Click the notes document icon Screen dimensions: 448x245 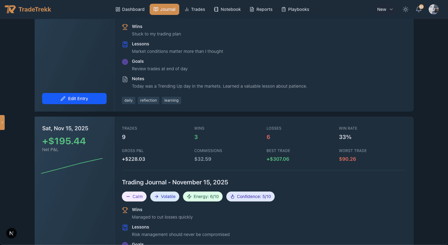(x=125, y=79)
